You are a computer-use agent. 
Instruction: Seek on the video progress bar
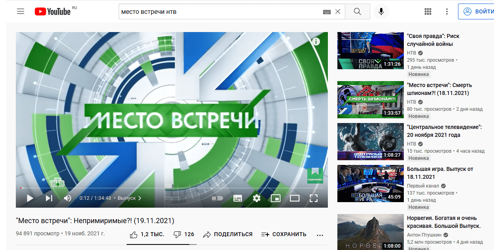point(172,188)
